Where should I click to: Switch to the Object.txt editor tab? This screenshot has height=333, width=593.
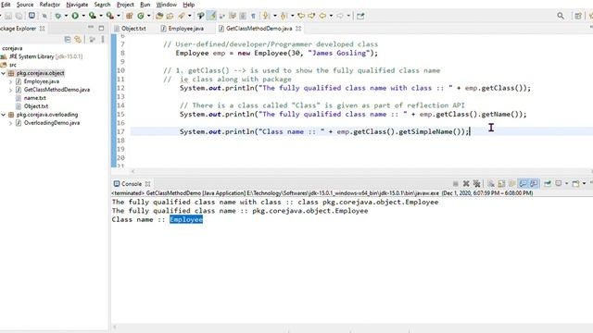point(130,29)
